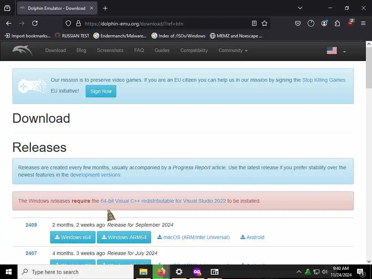Download the Android build of 2409
Image resolution: width=372 pixels, height=279 pixels.
point(252,237)
